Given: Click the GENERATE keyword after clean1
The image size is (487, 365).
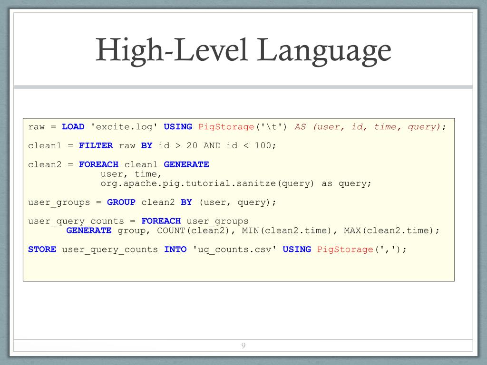Looking at the screenshot, I should pos(186,164).
